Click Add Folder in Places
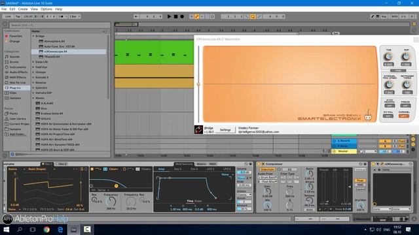This screenshot has width=419, height=235. tap(18, 134)
